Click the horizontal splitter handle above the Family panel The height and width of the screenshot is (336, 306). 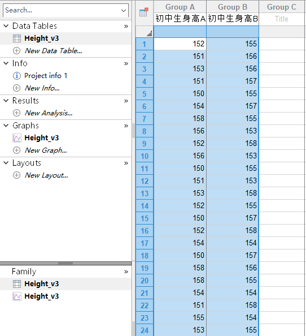[65, 263]
